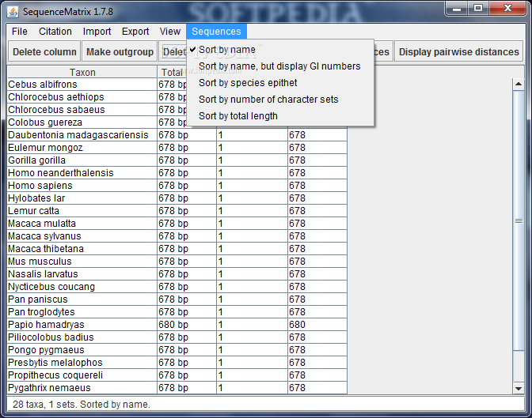Click the Taxon column header

[82, 72]
